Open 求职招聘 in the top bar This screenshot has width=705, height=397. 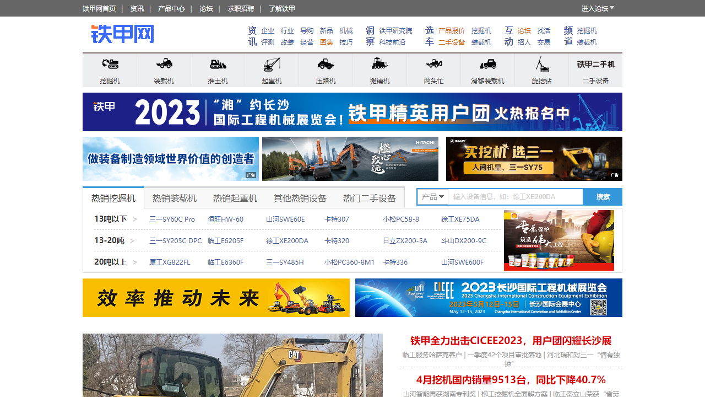click(x=241, y=8)
